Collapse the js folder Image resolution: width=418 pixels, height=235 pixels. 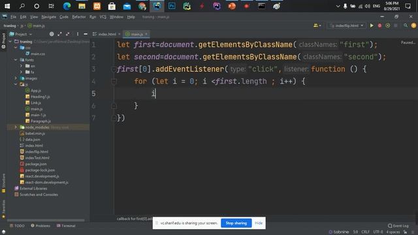[x=16, y=84]
